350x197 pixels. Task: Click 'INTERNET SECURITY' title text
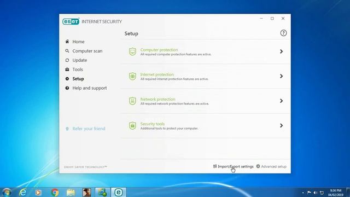click(102, 22)
